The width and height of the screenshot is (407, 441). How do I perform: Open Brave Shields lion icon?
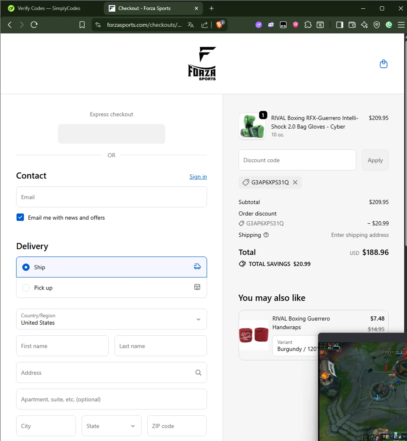[220, 25]
